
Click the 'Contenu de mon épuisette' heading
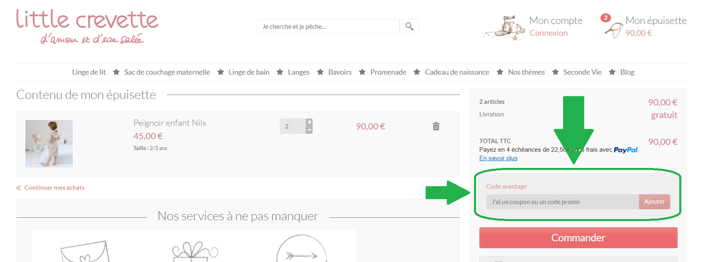pyautogui.click(x=86, y=95)
